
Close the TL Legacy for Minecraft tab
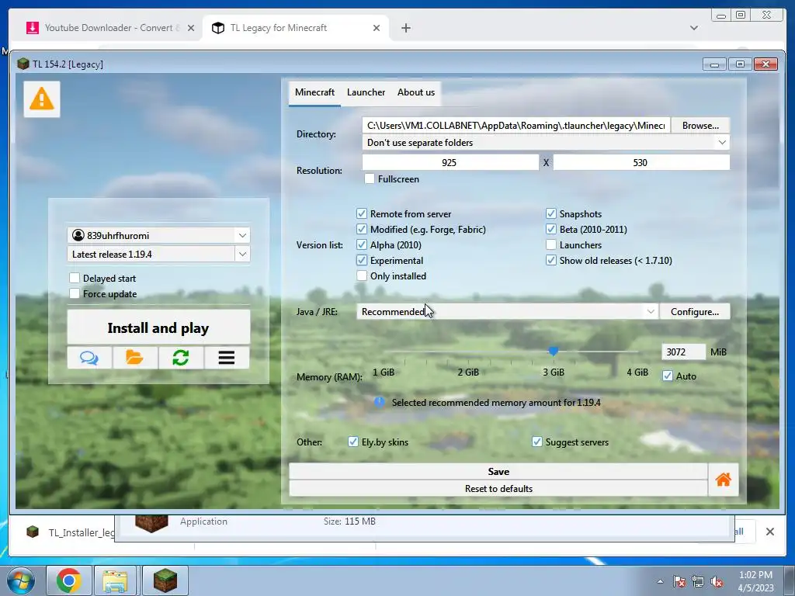tap(377, 28)
